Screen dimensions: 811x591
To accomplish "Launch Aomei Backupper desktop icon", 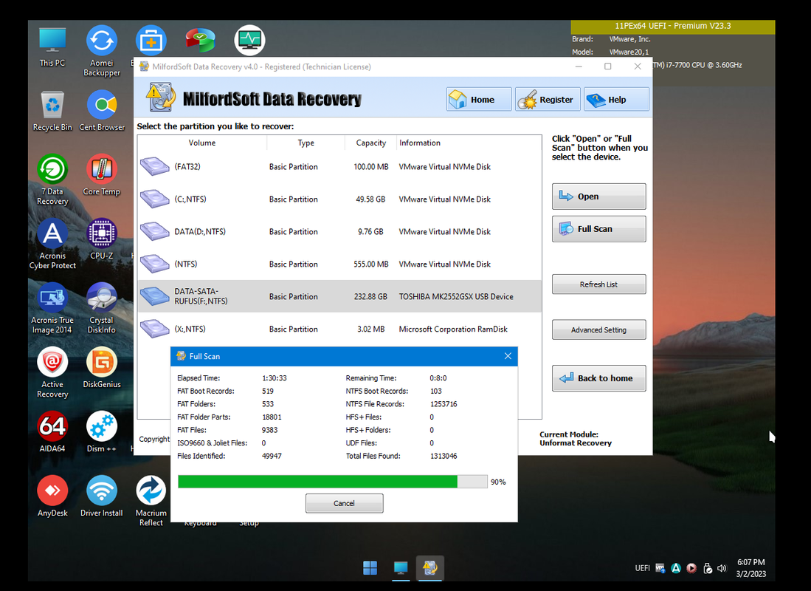I will (x=101, y=51).
